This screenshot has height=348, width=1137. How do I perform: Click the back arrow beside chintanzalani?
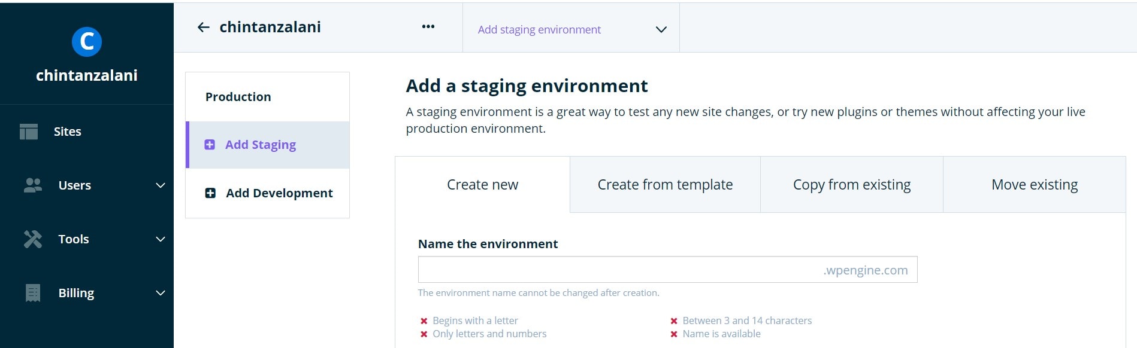pos(204,28)
